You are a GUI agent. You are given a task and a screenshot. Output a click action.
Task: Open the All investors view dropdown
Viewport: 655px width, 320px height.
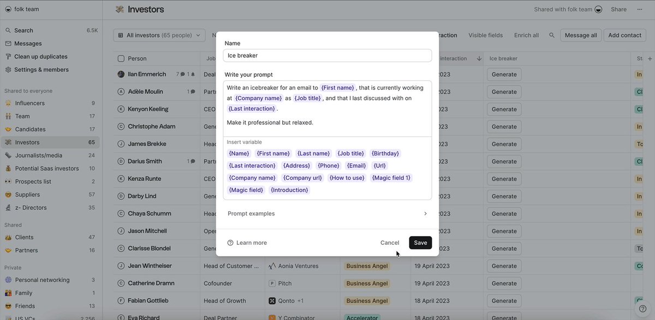pyautogui.click(x=159, y=35)
